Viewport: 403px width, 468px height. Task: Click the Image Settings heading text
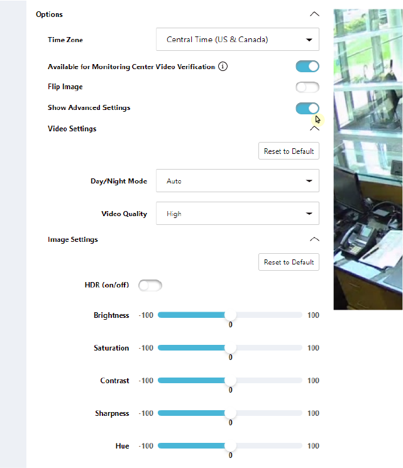click(72, 240)
